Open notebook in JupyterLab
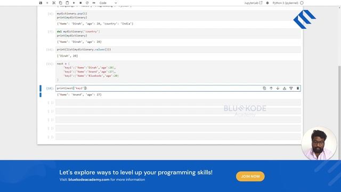Image resolution: width=341 pixels, height=192 pixels. [x=253, y=3]
